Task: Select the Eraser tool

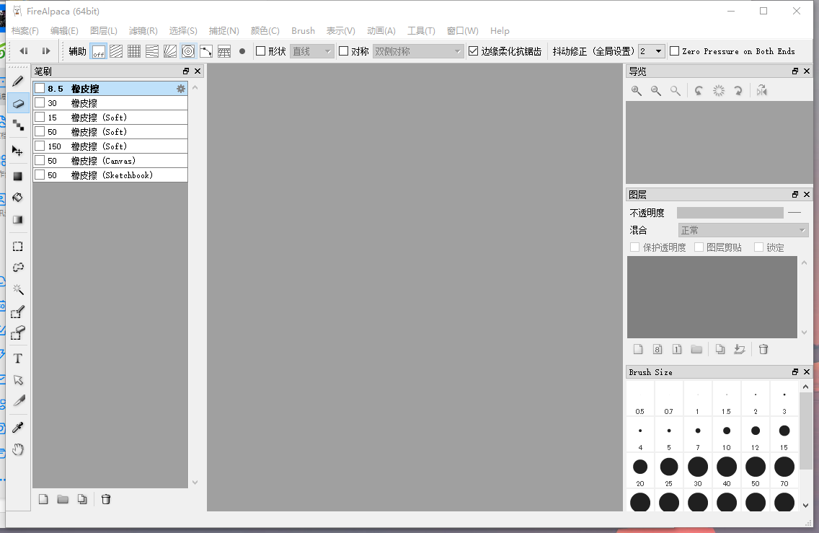Action: (17, 103)
